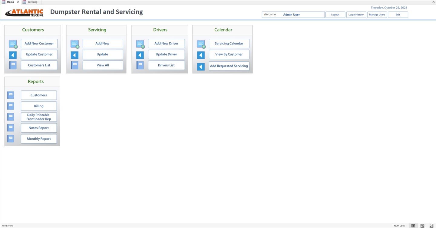Click Num Lock indicator in status bar
This screenshot has height=228, width=436.
pyautogui.click(x=399, y=226)
